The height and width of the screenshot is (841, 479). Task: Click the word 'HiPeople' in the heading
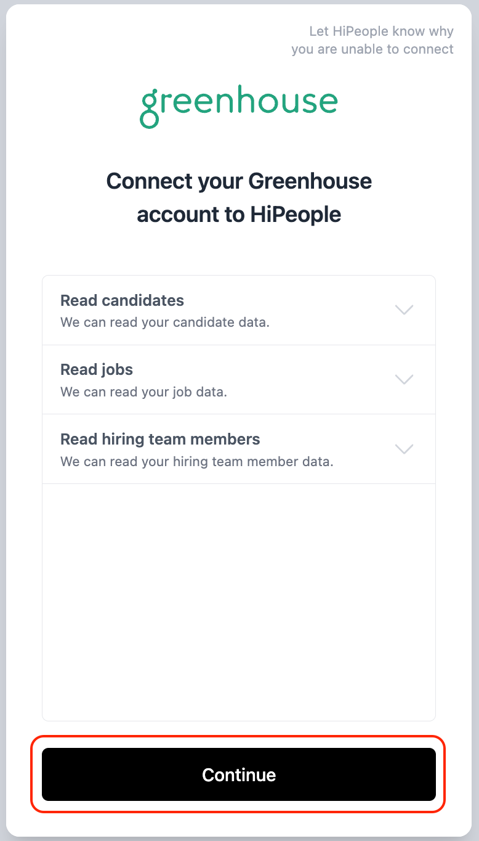point(296,215)
